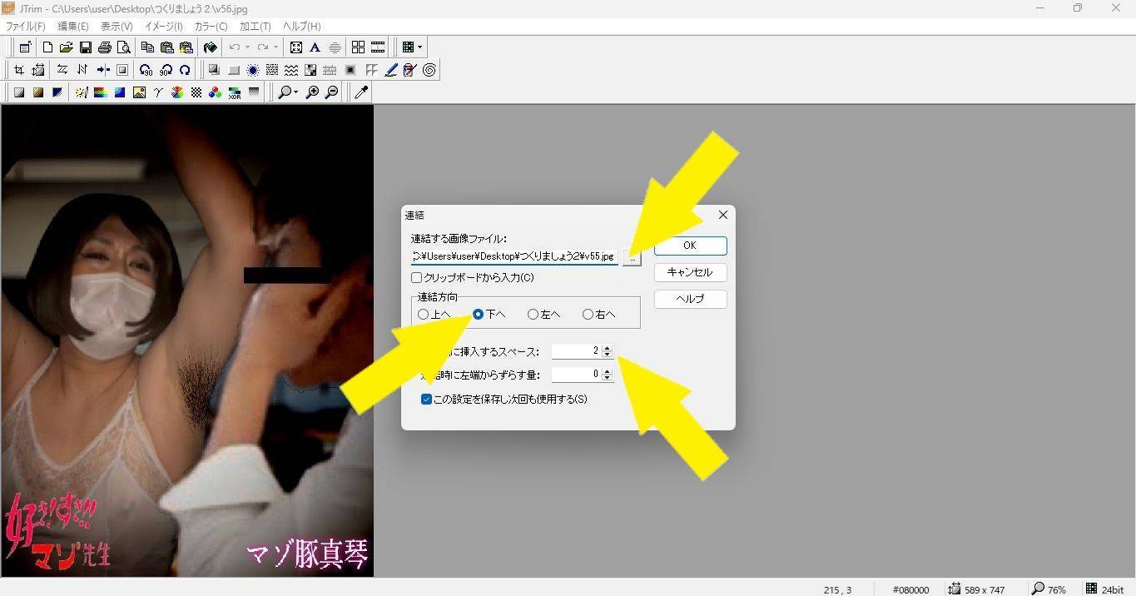1136x596 pixels.
Task: Click the image file path field
Action: click(x=513, y=256)
